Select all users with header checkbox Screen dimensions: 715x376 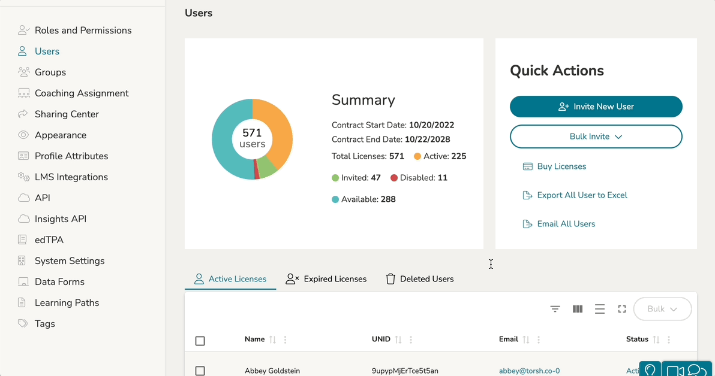coord(200,341)
